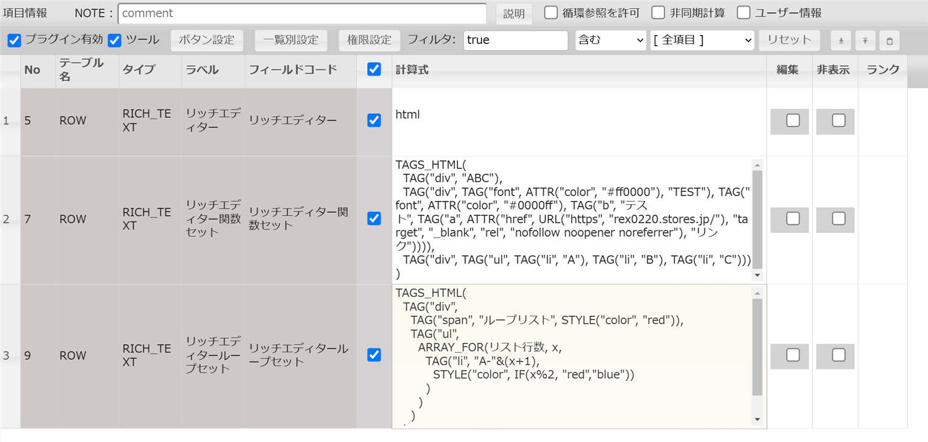Click the リセット filter button
Viewport: 928px width, 442px height.
[x=789, y=40]
